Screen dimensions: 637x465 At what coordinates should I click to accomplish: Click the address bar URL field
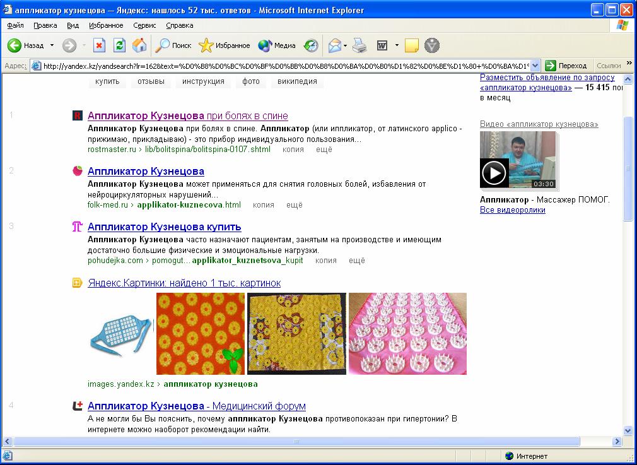(x=281, y=66)
